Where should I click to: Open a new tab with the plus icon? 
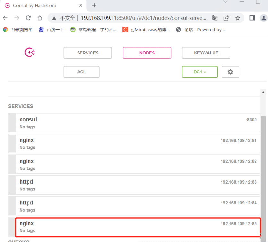tap(94, 5)
